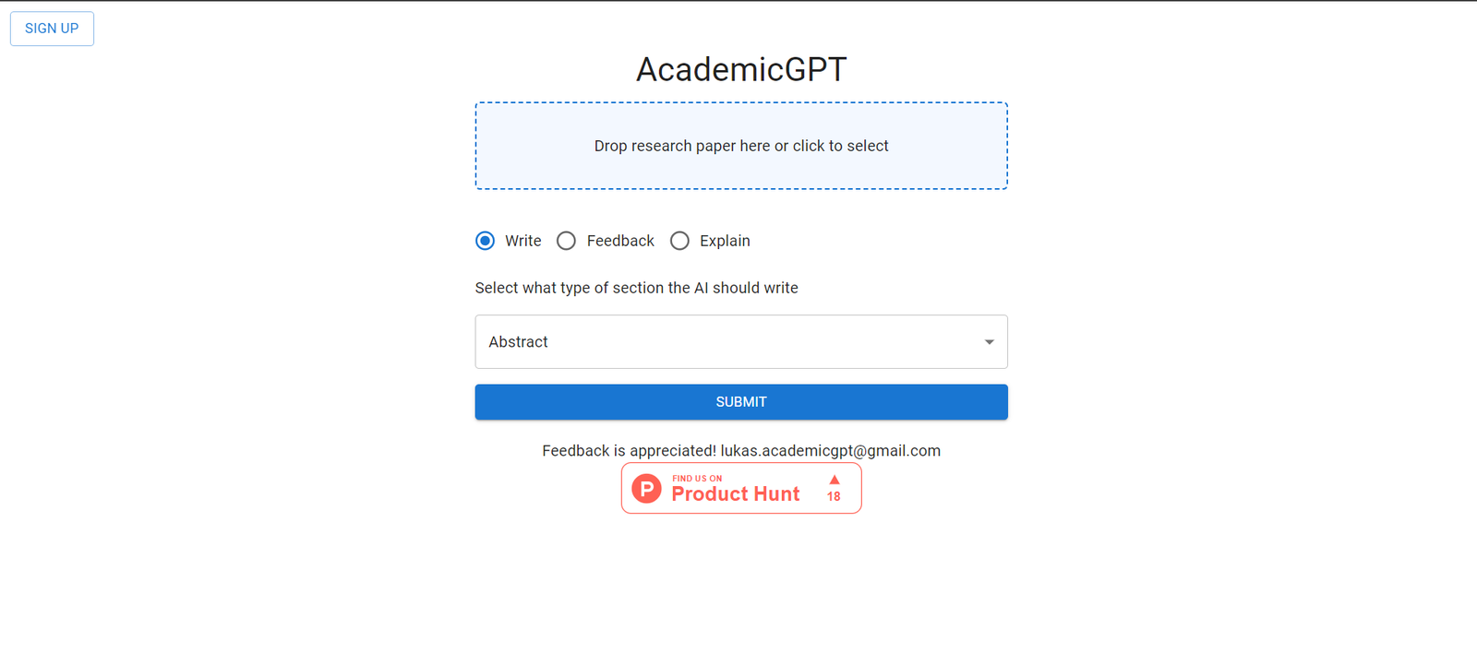Select the Feedback radio button
The width and height of the screenshot is (1477, 665).
click(x=567, y=241)
